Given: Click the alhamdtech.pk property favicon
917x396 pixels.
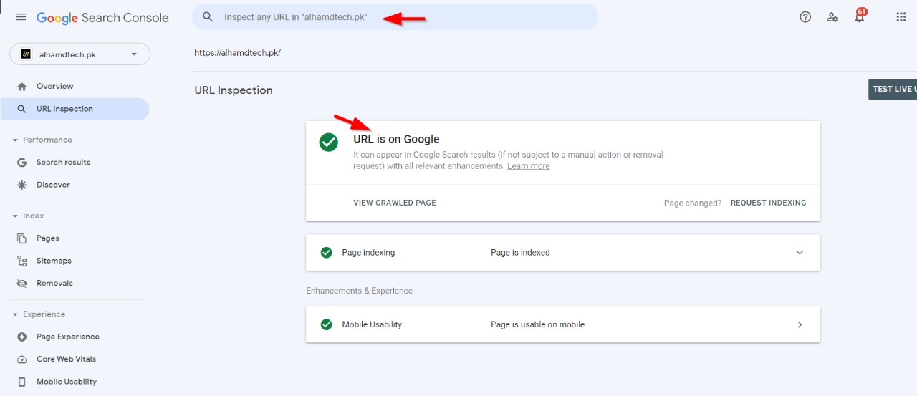Looking at the screenshot, I should tap(27, 54).
